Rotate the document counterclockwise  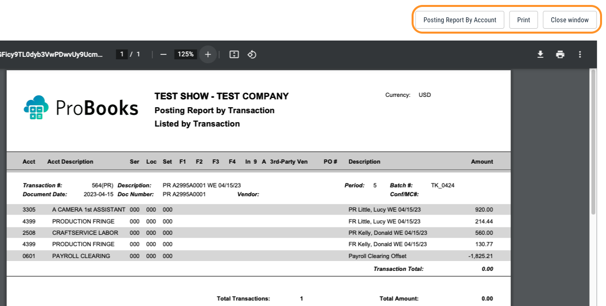point(251,54)
